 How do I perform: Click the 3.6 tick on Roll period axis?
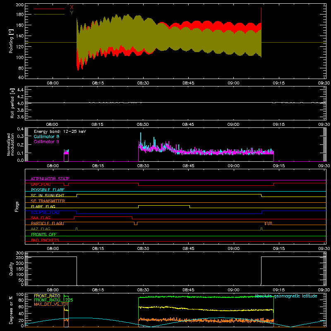[x=20, y=117]
